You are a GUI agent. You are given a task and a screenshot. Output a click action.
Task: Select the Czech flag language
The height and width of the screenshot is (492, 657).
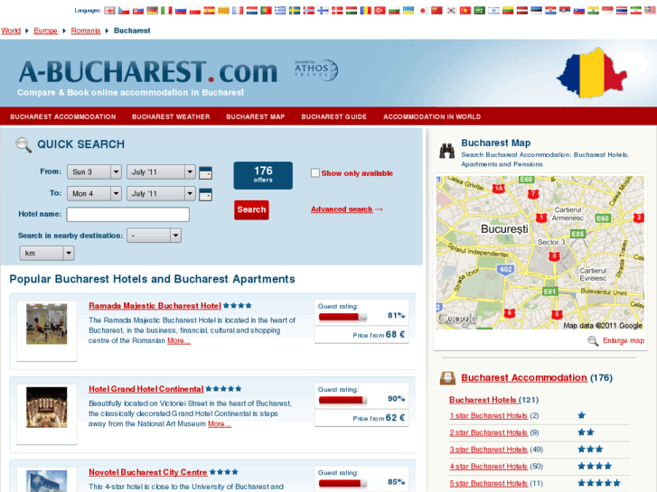click(x=124, y=11)
